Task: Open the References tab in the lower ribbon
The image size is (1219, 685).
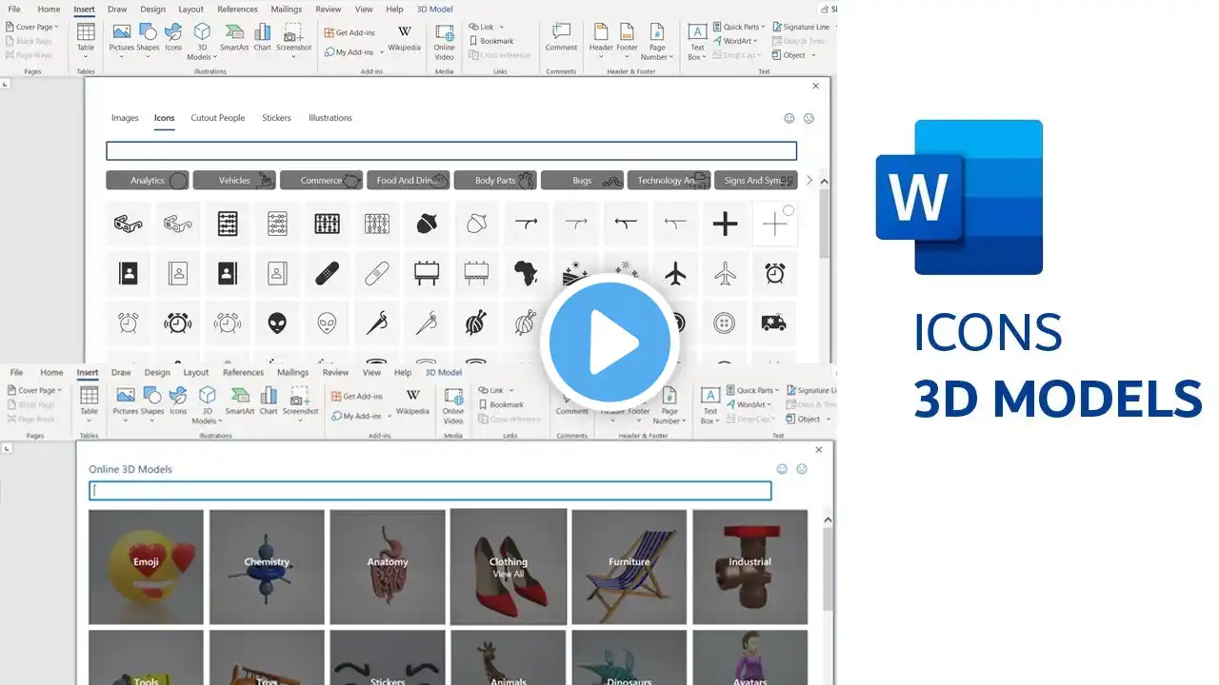Action: [243, 373]
